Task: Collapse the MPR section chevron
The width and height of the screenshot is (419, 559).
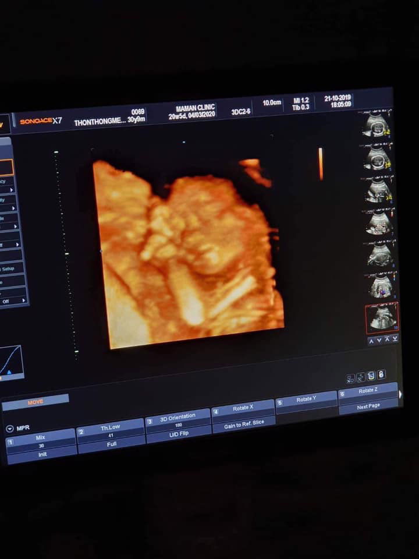Action: point(9,429)
